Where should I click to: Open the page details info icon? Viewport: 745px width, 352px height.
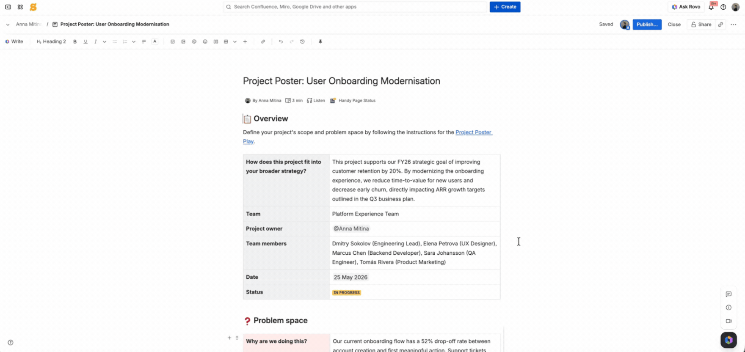pyautogui.click(x=728, y=308)
